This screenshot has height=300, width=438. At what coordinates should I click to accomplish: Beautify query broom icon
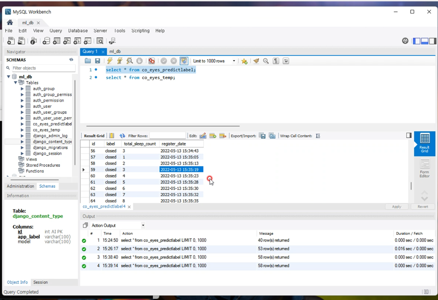[x=256, y=61]
